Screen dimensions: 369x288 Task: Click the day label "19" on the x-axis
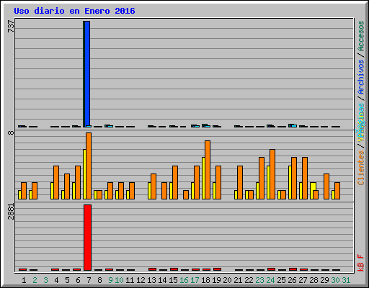click(x=216, y=280)
